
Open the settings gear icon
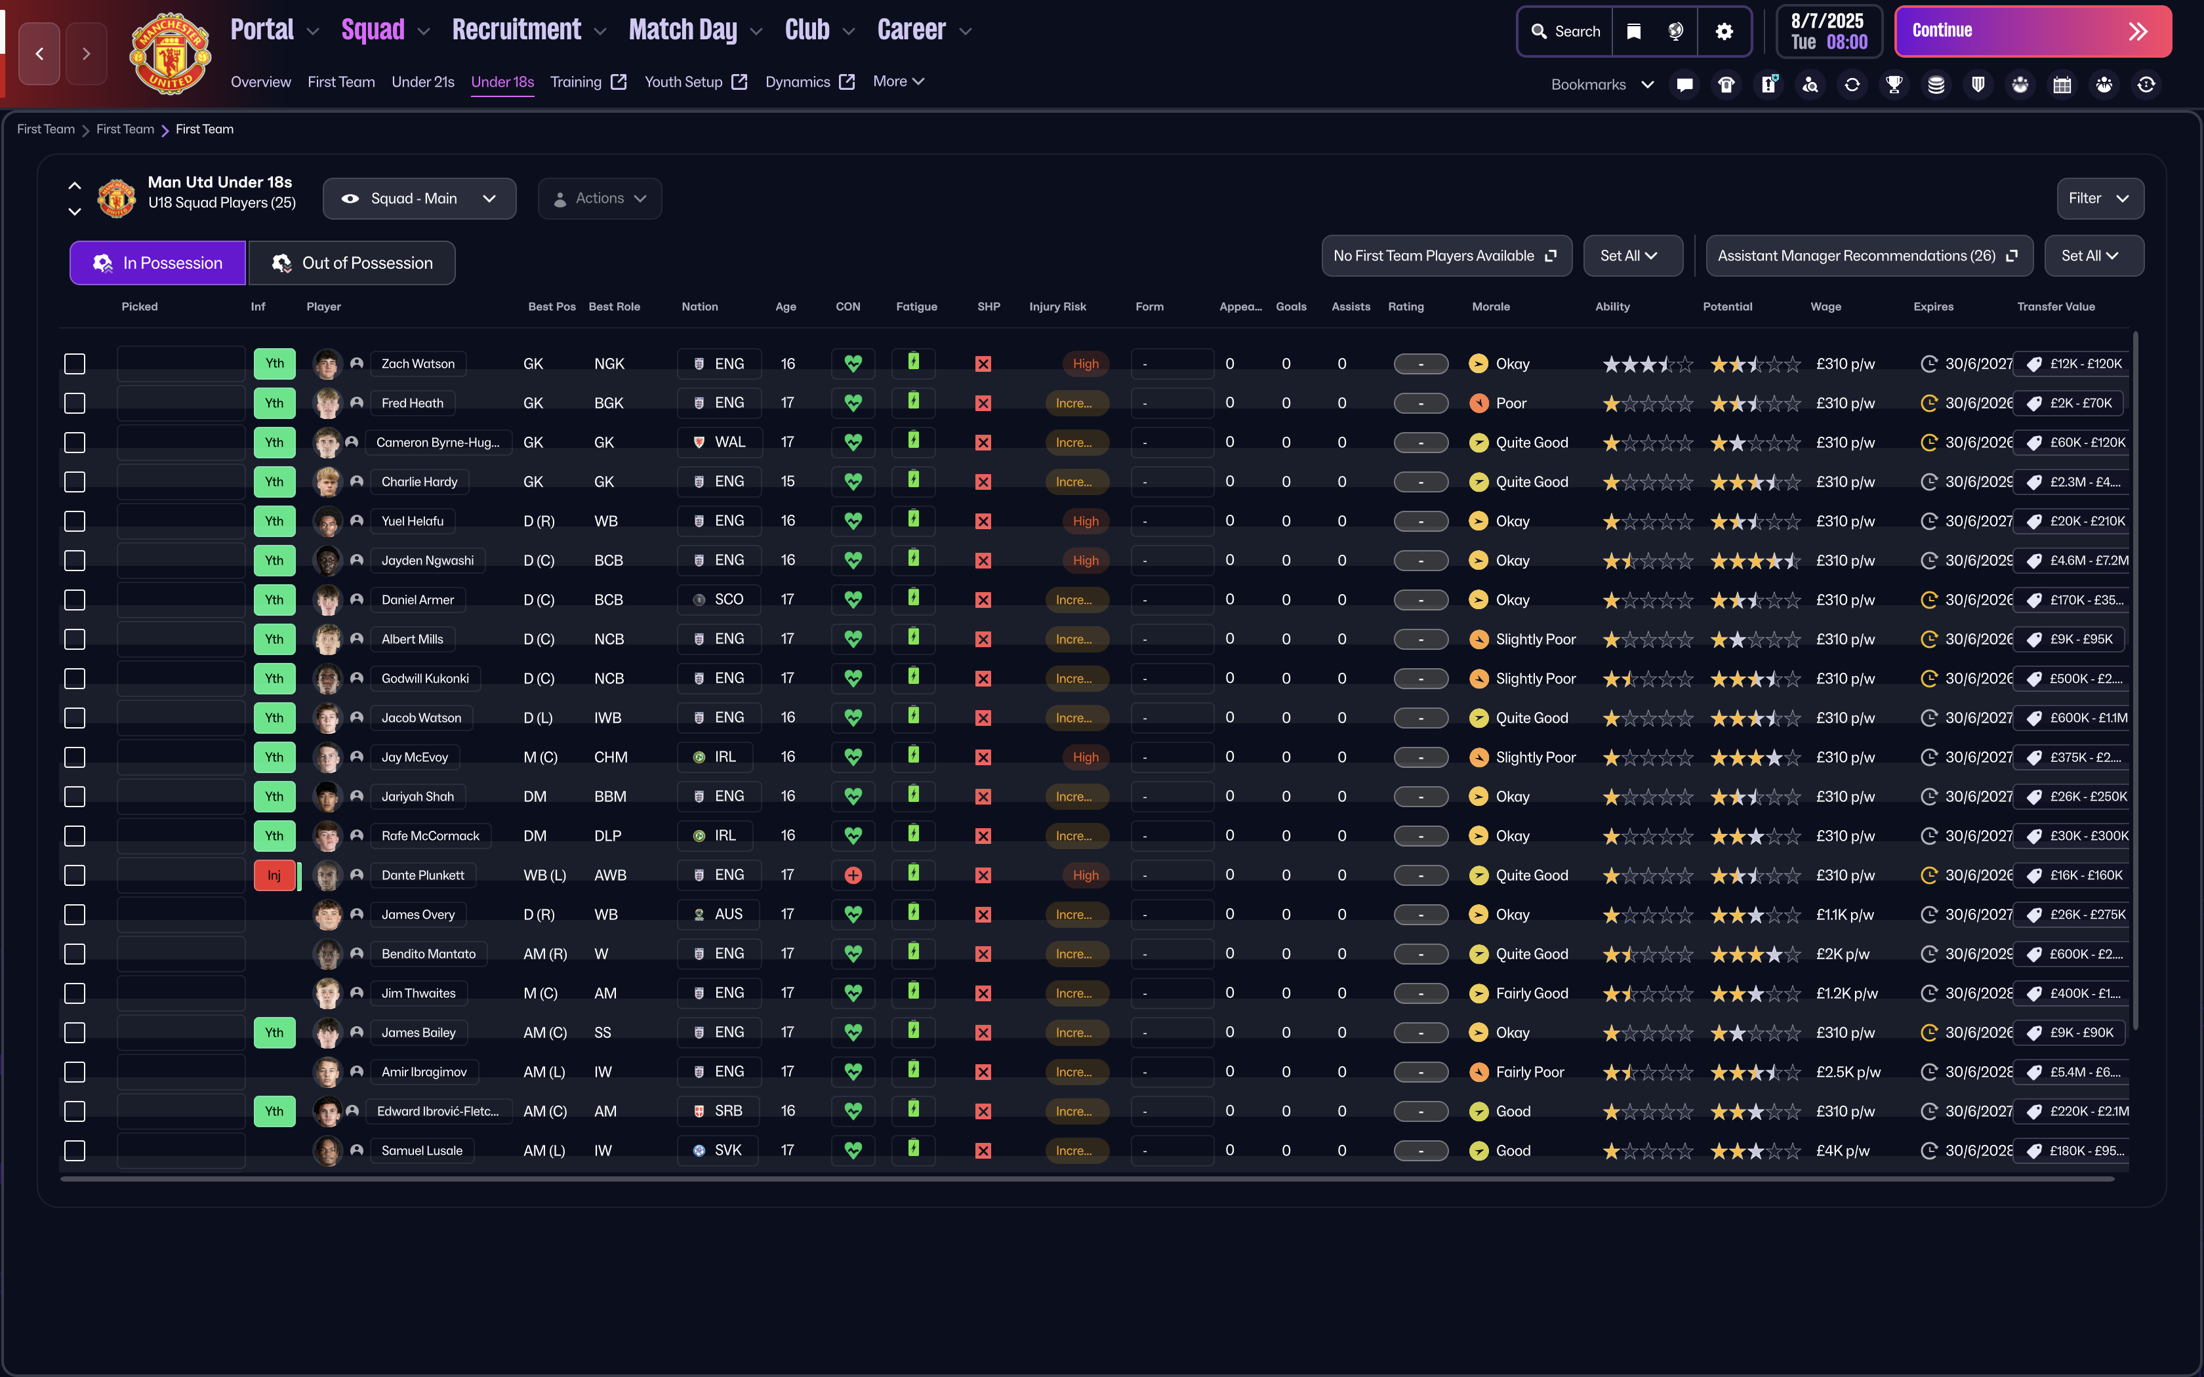click(x=1724, y=32)
